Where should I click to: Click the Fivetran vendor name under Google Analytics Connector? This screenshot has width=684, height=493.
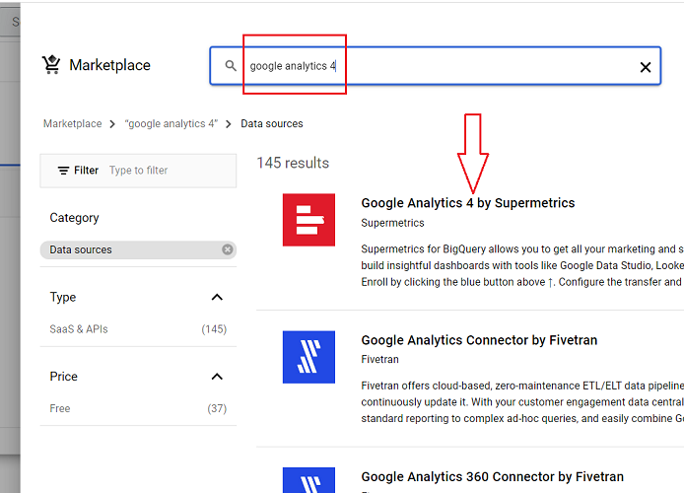[x=380, y=360]
